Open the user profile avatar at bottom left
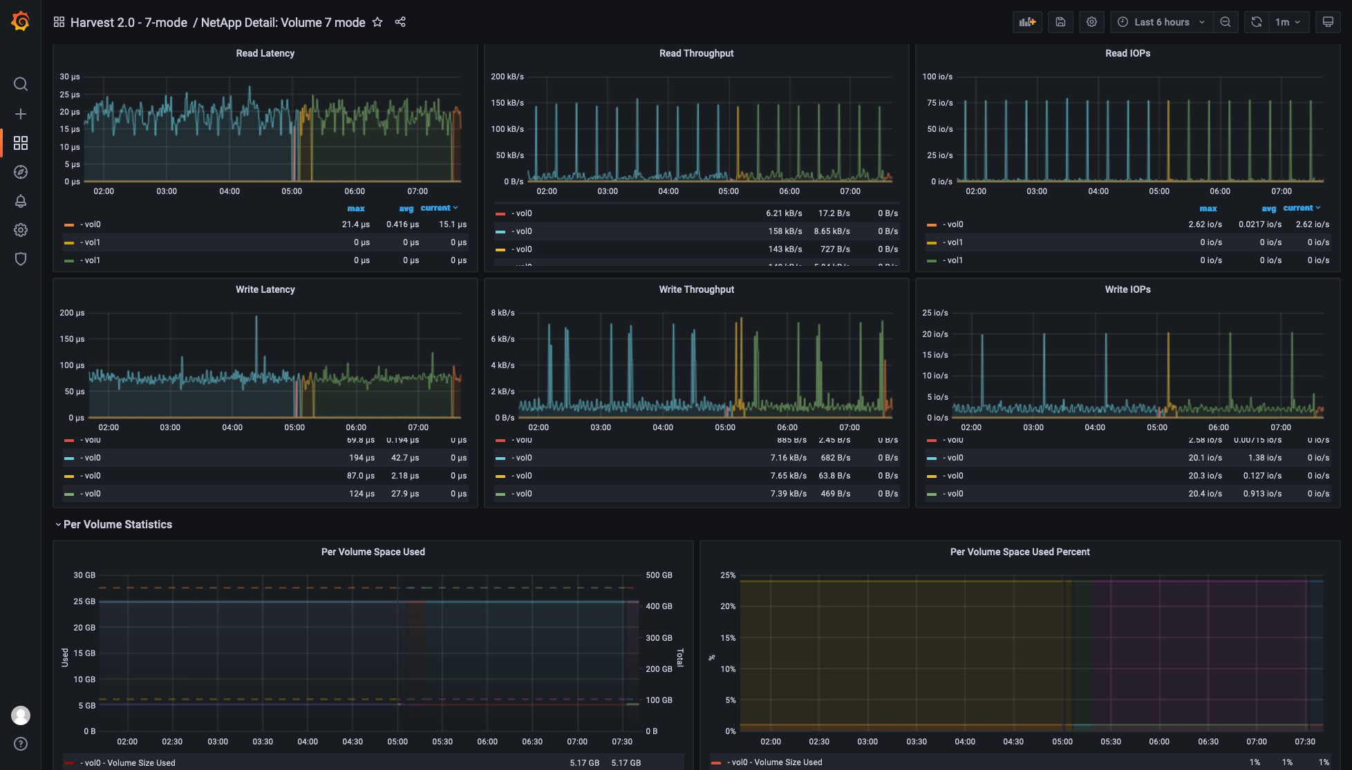1352x770 pixels. pyautogui.click(x=21, y=715)
